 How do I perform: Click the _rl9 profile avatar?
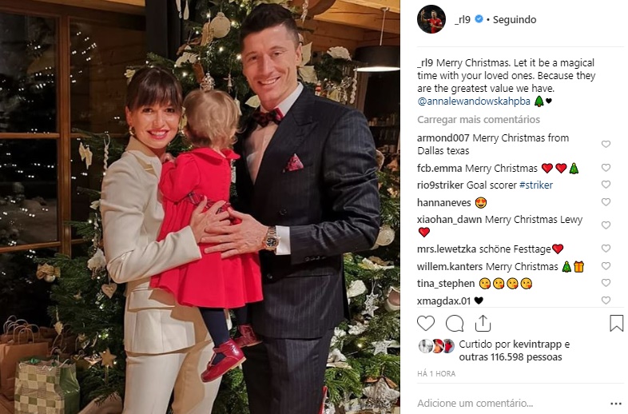pos(431,19)
